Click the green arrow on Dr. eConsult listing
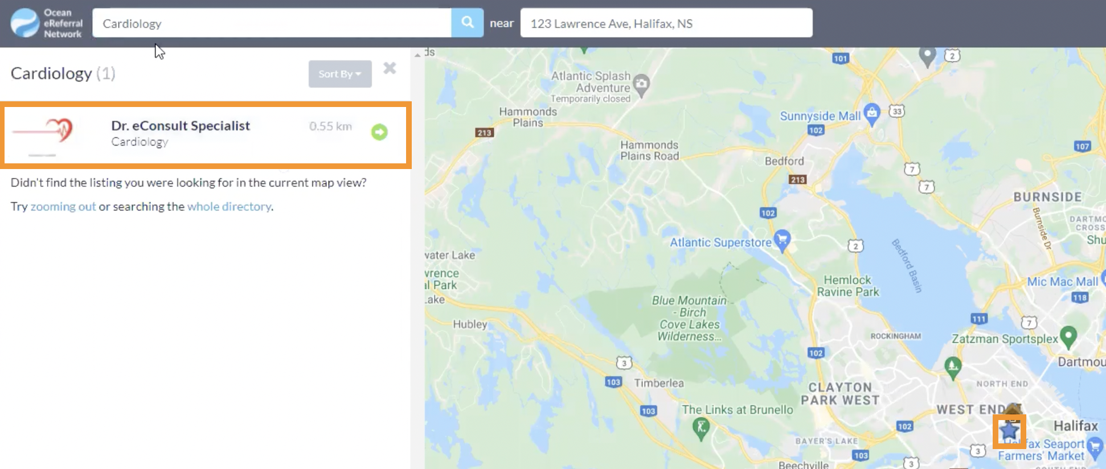Screen dimensions: 1106x469 click(x=379, y=132)
